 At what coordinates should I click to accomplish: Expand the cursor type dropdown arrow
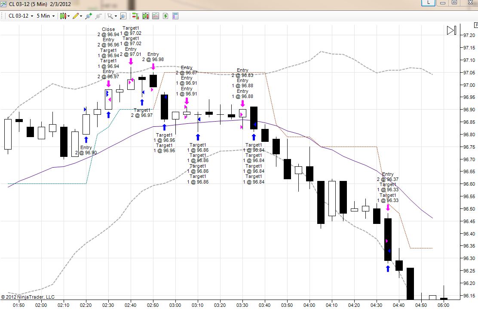coord(116,16)
